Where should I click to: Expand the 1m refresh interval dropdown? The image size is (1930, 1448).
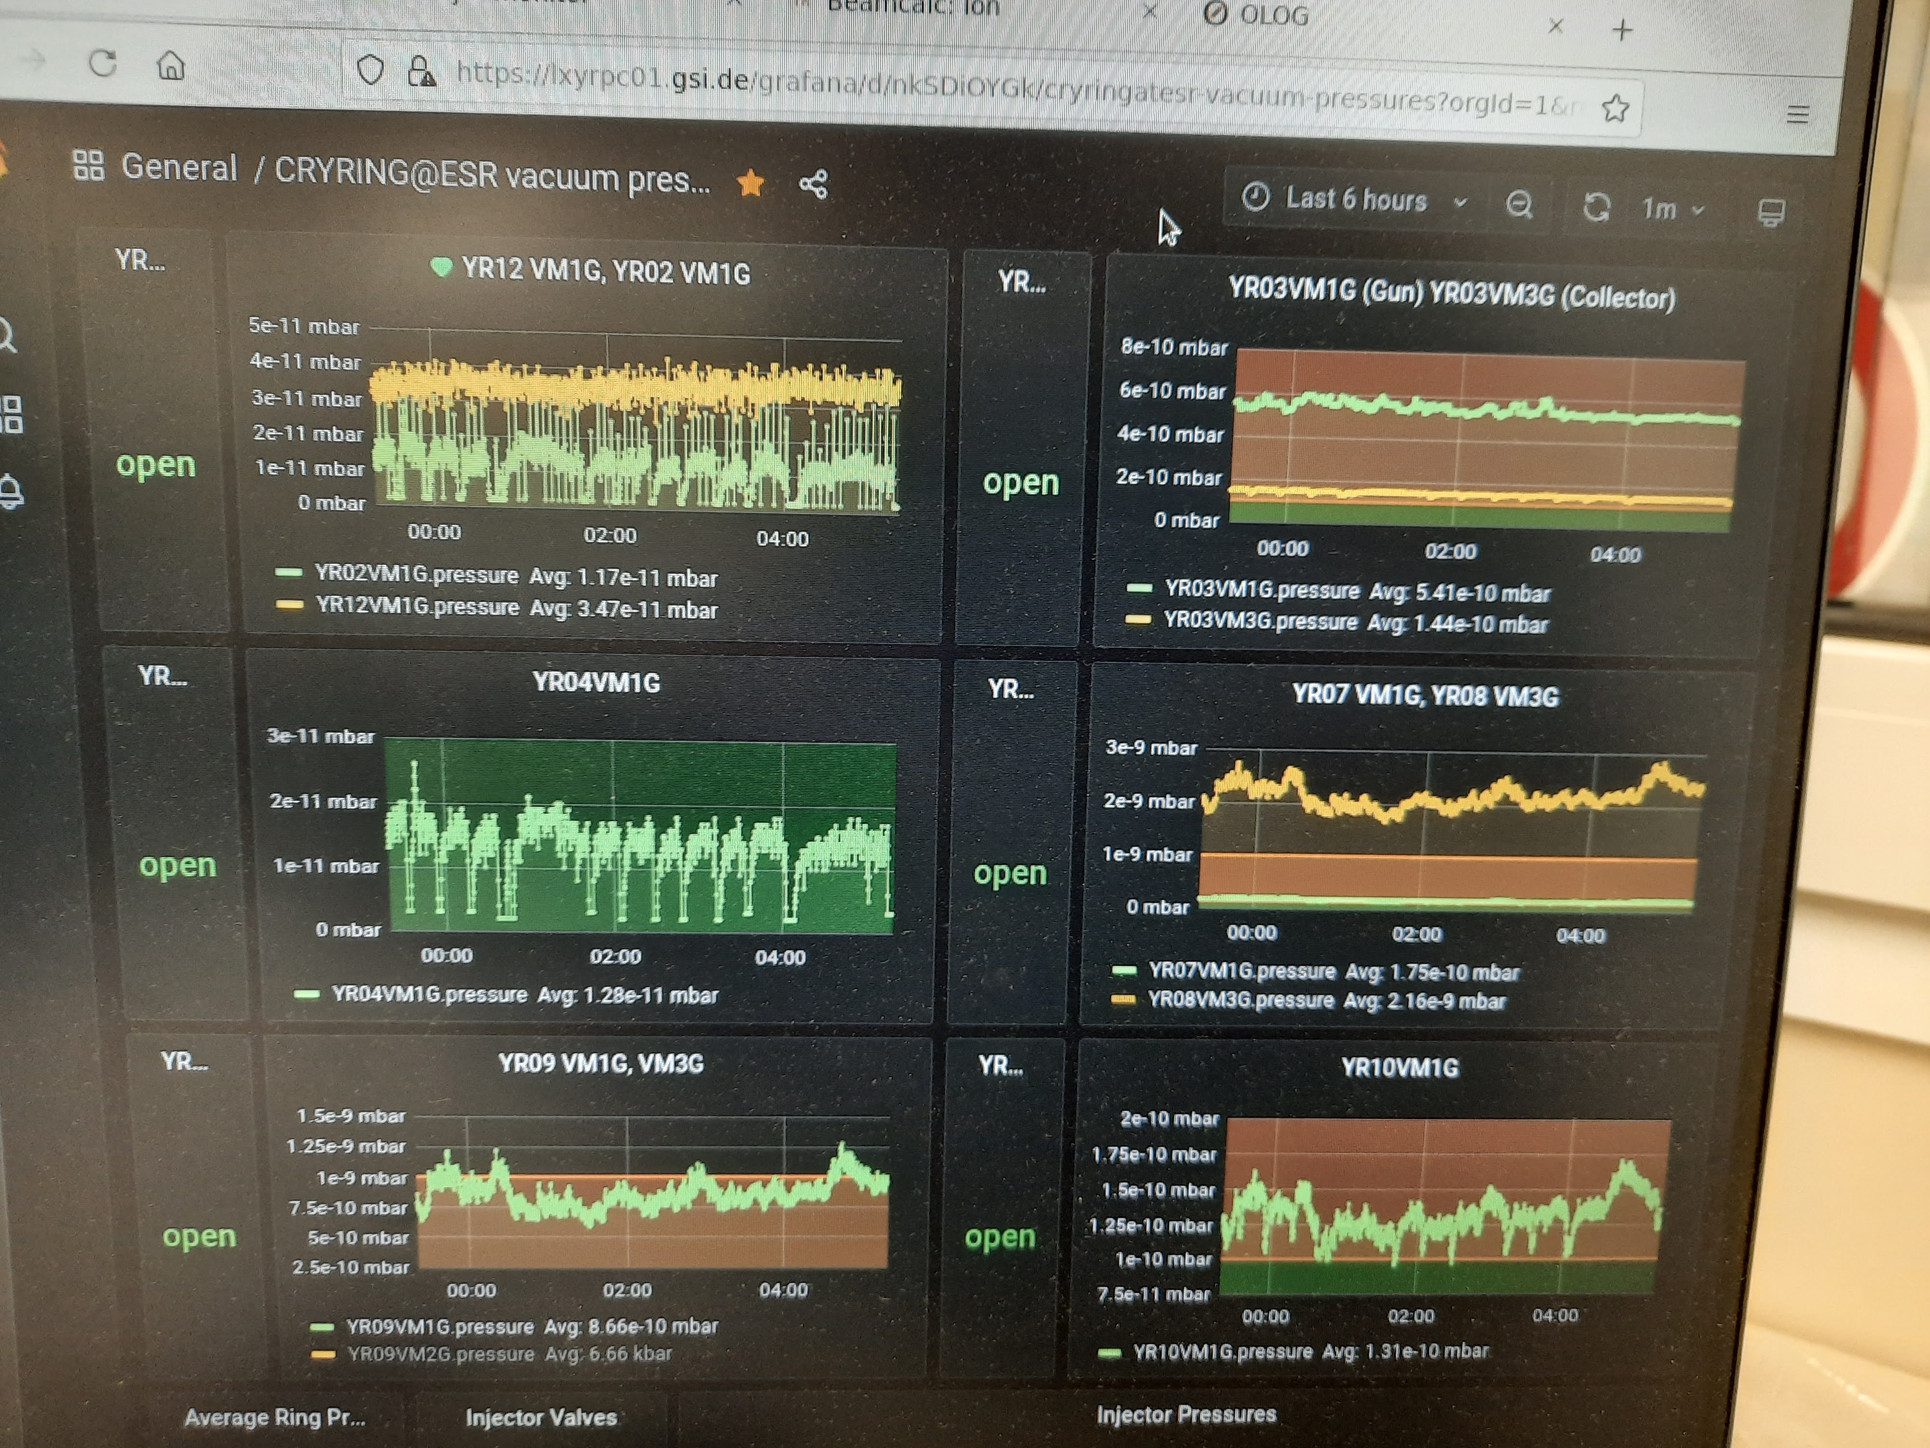click(x=1672, y=209)
